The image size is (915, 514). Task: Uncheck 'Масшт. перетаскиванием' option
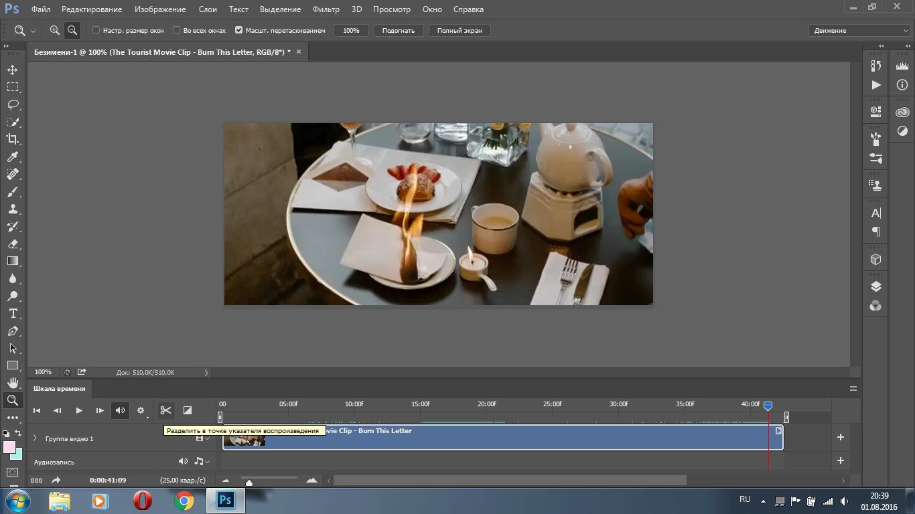(x=239, y=30)
